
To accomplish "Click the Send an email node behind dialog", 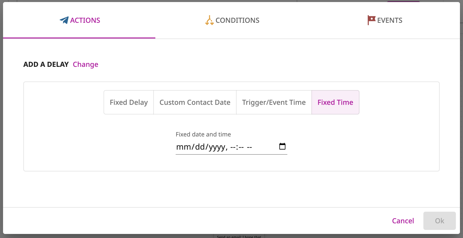I will [x=239, y=236].
